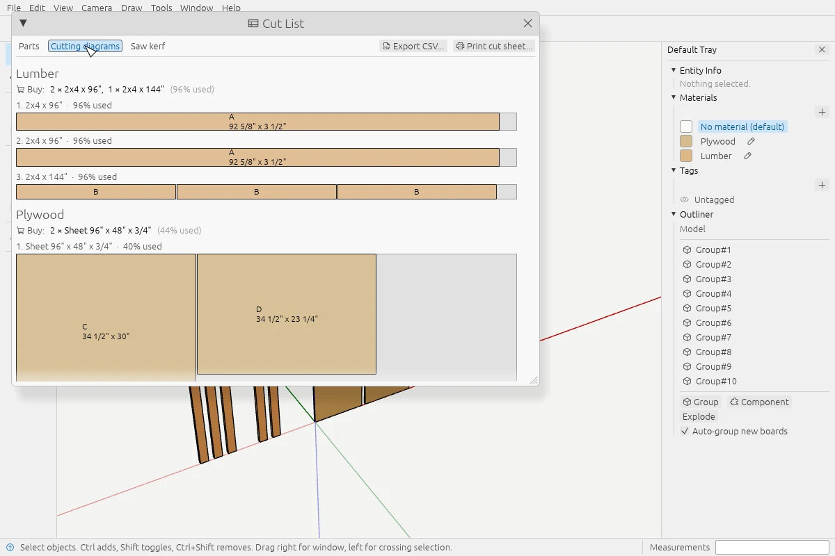Image resolution: width=835 pixels, height=556 pixels.
Task: Open the File menu
Action: pyautogui.click(x=14, y=8)
